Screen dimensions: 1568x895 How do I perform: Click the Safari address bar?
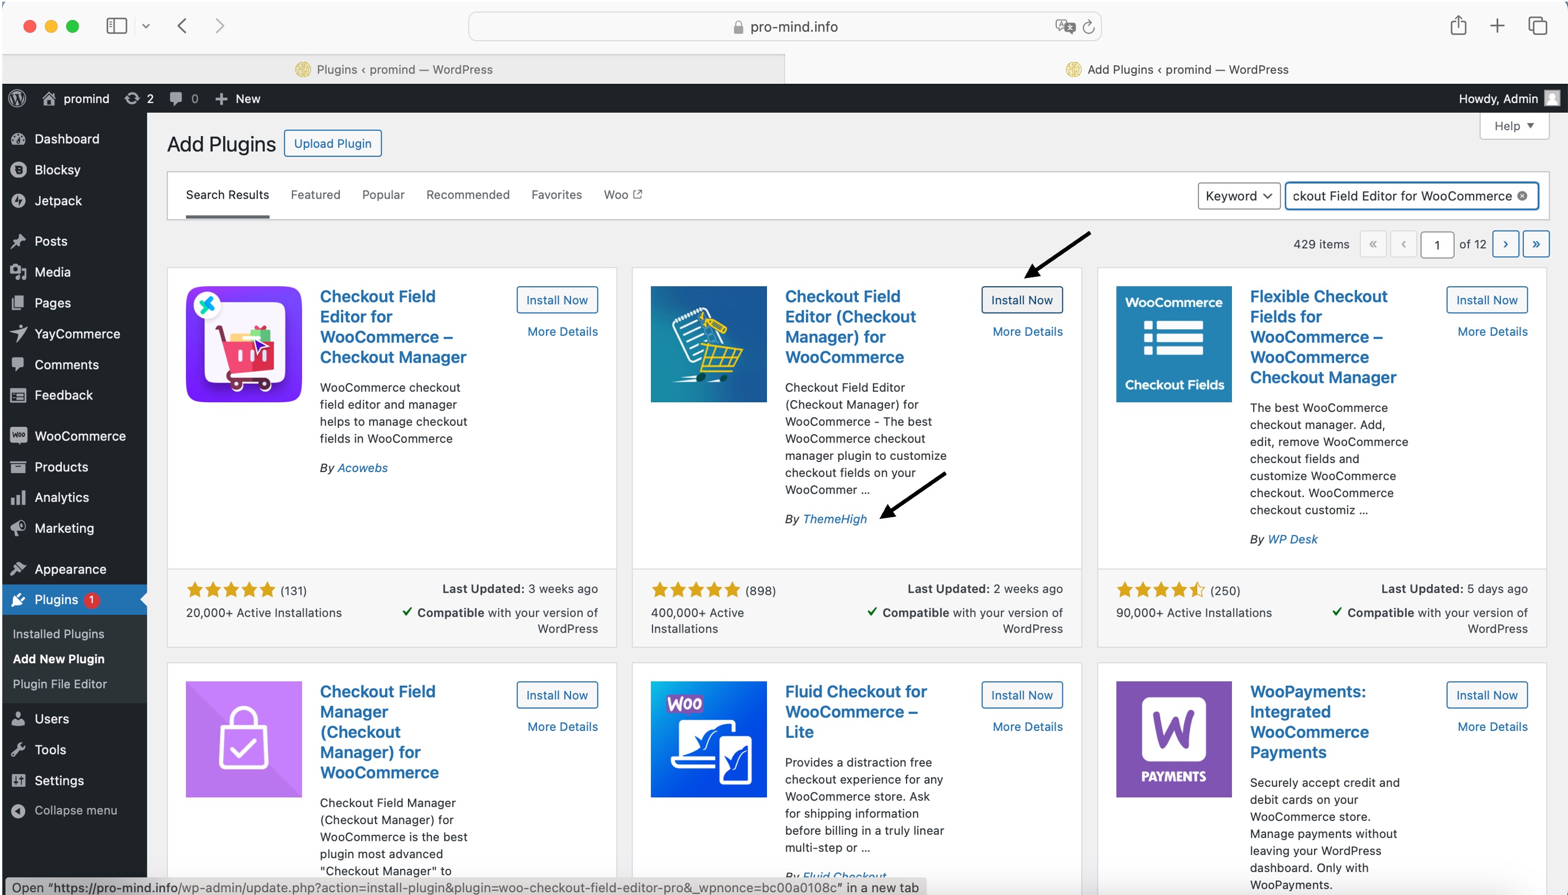785,26
